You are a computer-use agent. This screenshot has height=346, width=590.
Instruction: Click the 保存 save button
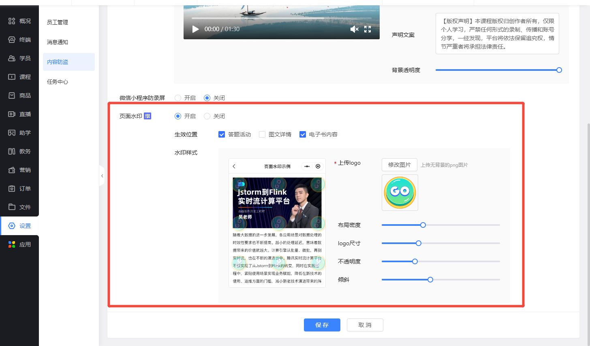click(322, 325)
